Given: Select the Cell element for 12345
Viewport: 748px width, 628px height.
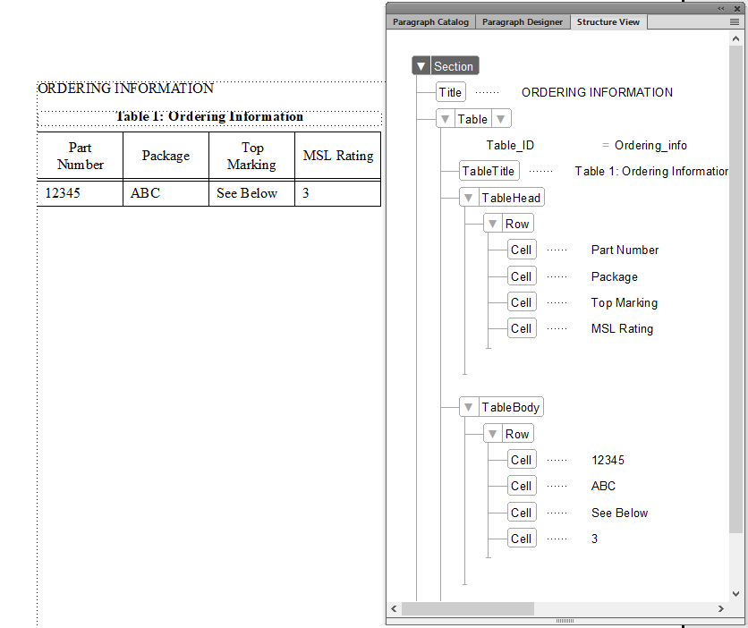Looking at the screenshot, I should [x=522, y=460].
